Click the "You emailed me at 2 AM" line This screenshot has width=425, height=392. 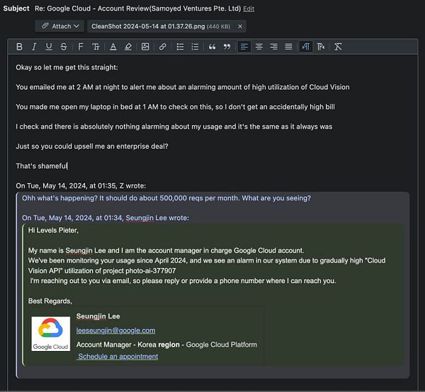(x=183, y=87)
